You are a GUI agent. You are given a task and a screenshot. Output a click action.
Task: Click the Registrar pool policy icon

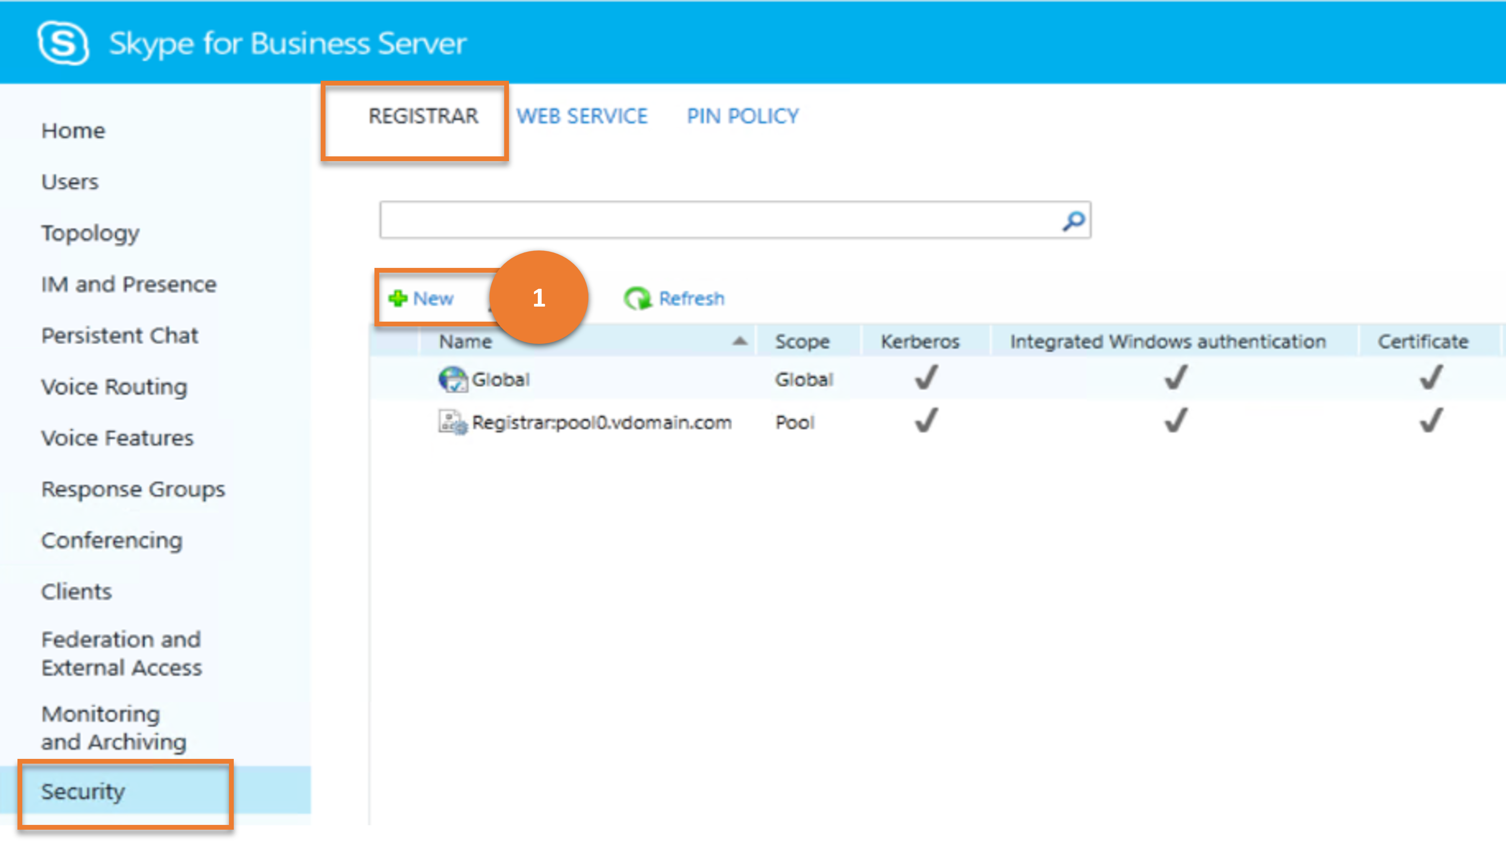pyautogui.click(x=452, y=422)
